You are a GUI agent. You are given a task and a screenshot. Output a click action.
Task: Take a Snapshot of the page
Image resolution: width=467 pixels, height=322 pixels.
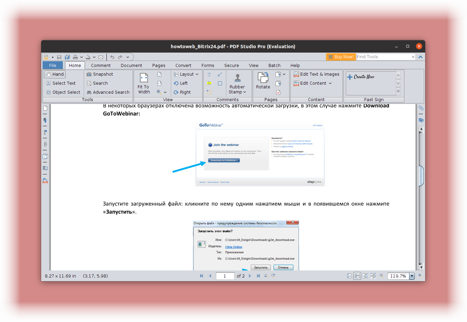100,74
